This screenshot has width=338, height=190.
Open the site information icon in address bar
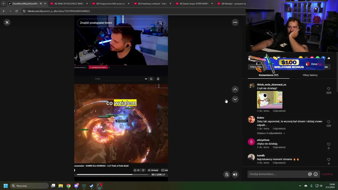coord(24,11)
